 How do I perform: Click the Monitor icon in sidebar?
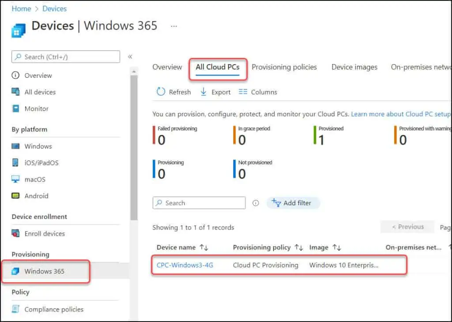coord(15,108)
